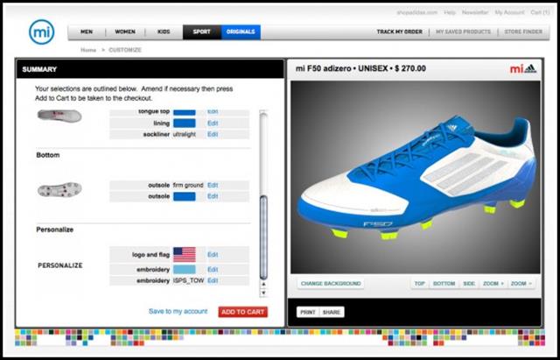Click the lining blue swatch
560x360 pixels.
185,124
